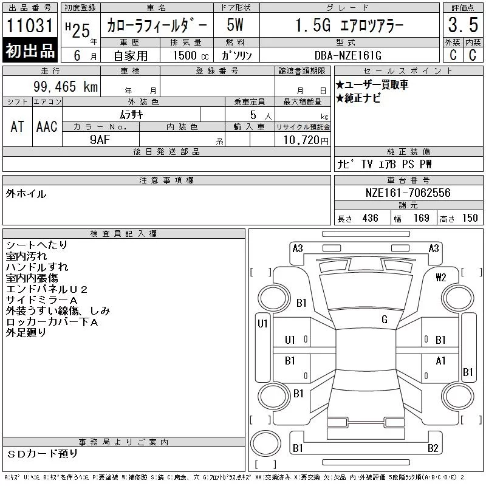Click the U1 mark on left side sill
The width and height of the screenshot is (486, 486).
(x=262, y=324)
